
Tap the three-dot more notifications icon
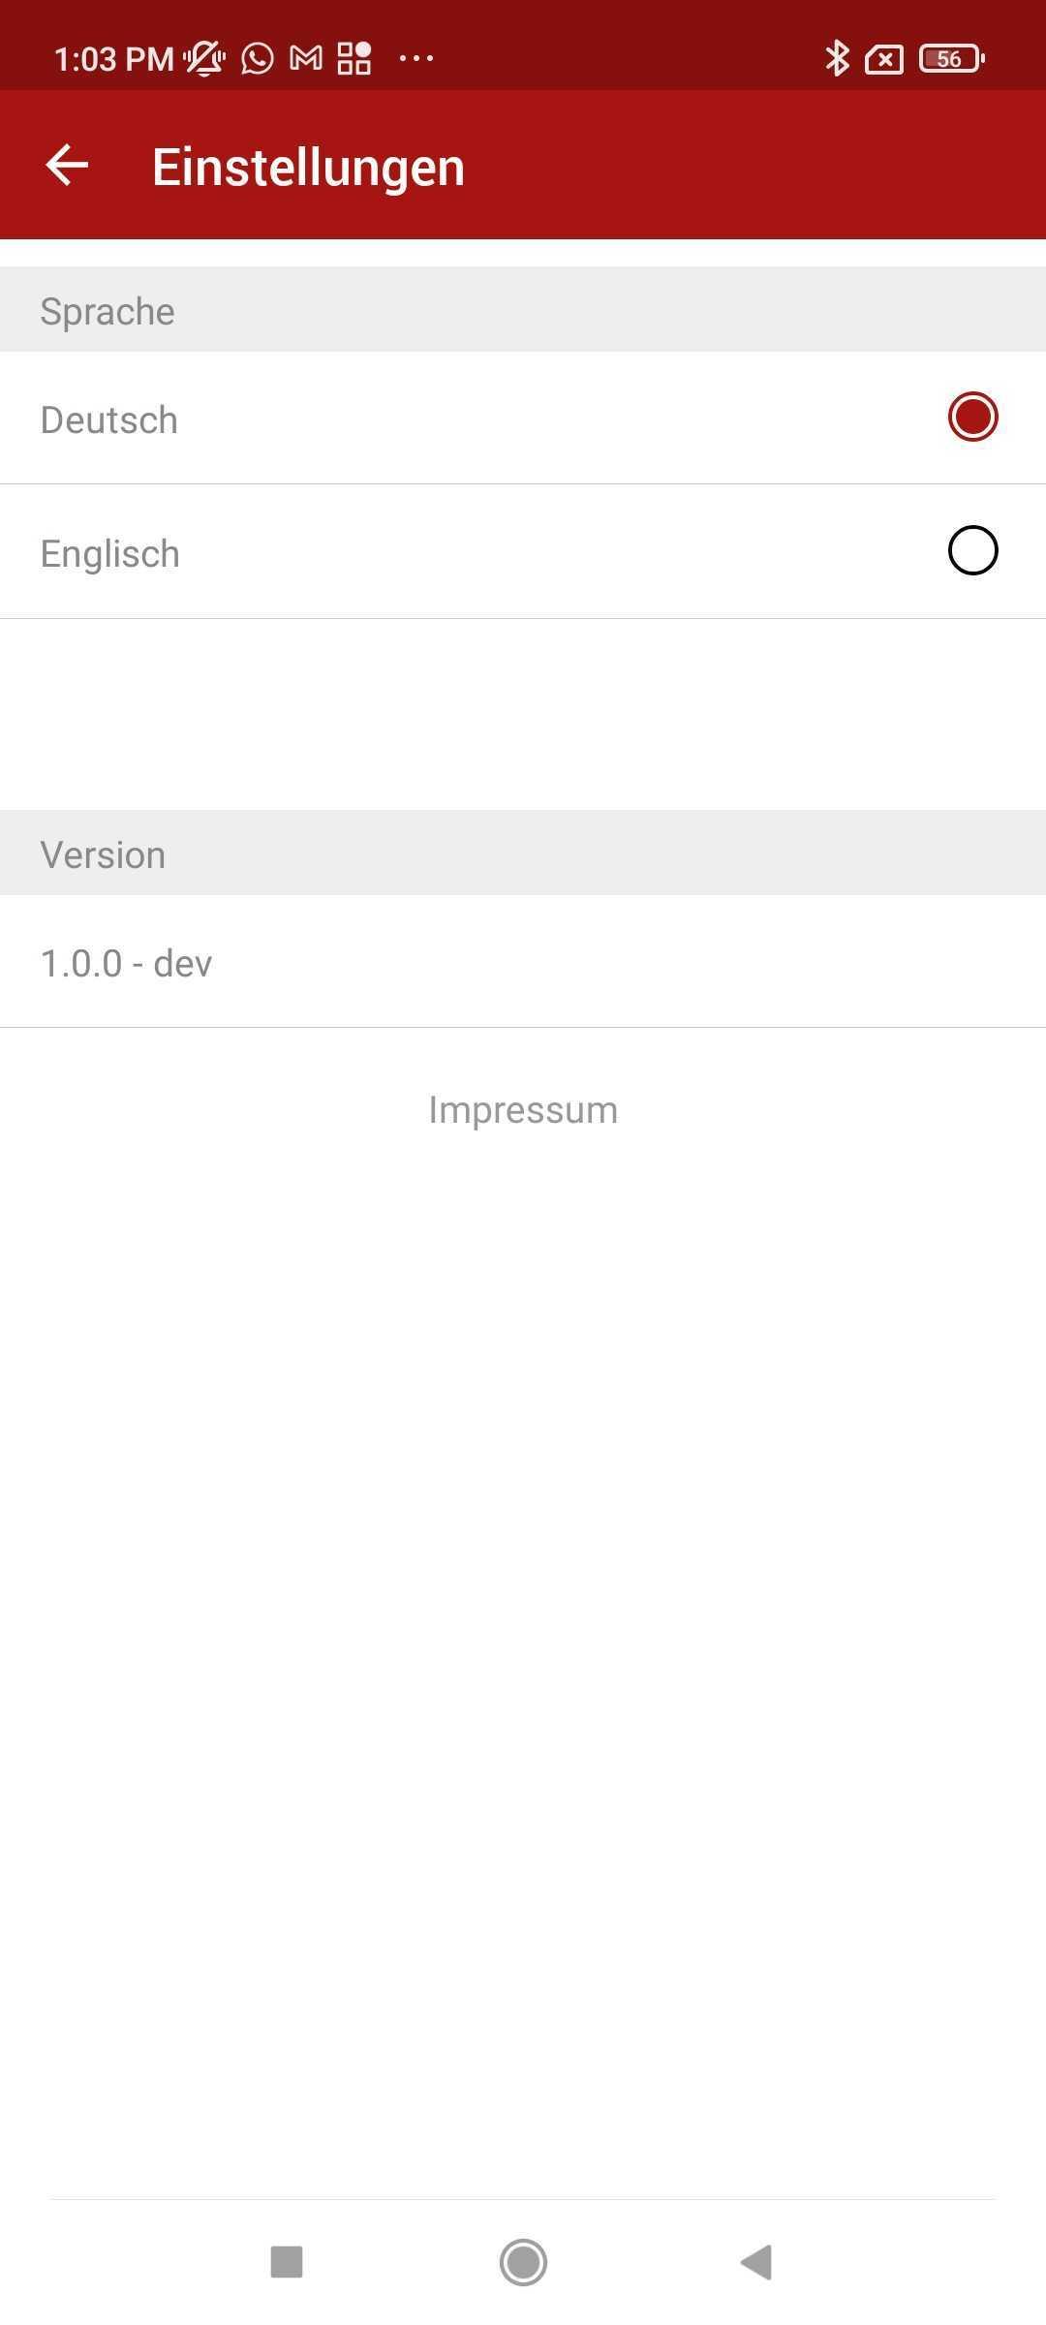416,59
